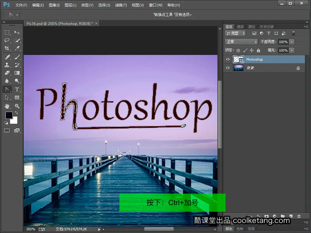Lock transparent pixels

[x=238, y=50]
